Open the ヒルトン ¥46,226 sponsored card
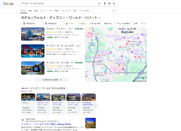The image size is (181, 131). pyautogui.click(x=28, y=104)
